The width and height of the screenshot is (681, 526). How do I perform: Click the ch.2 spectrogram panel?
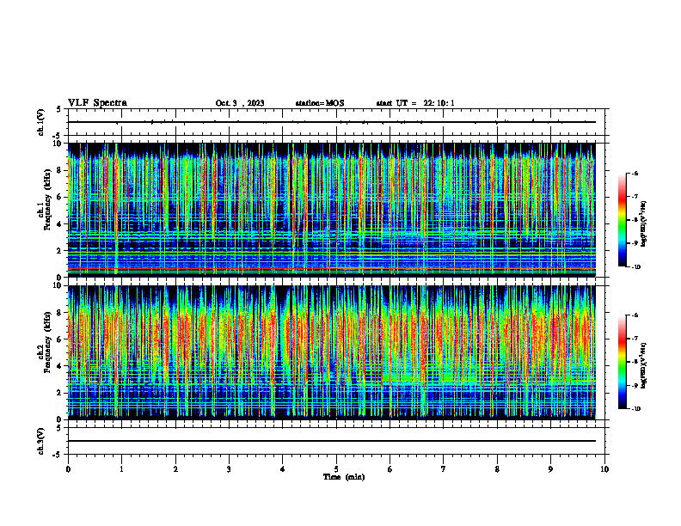tap(332, 352)
